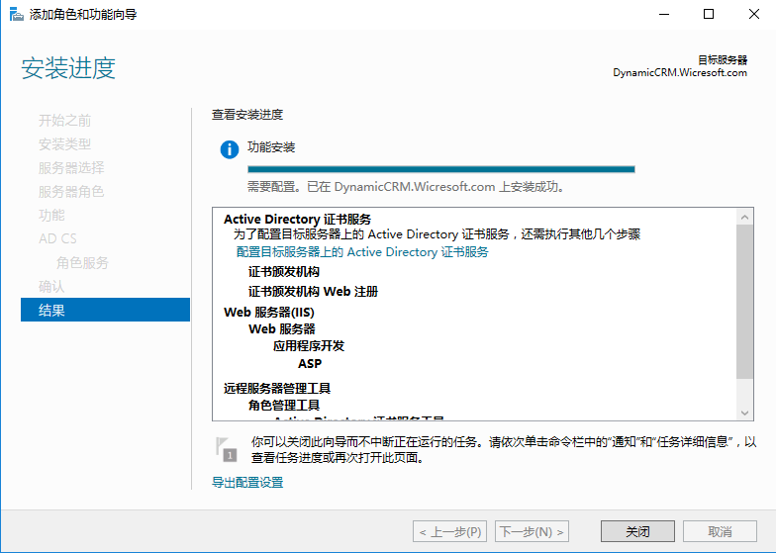Click the results list scrollbar thumb

click(744, 302)
